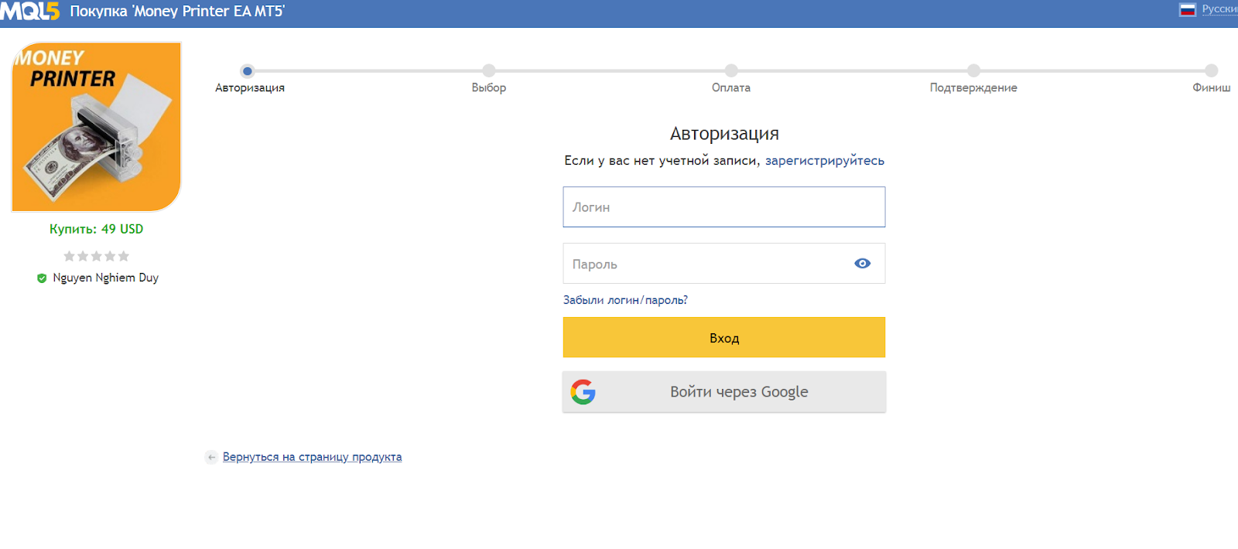Sign in with Войти через Google
1238x549 pixels.
pos(723,392)
